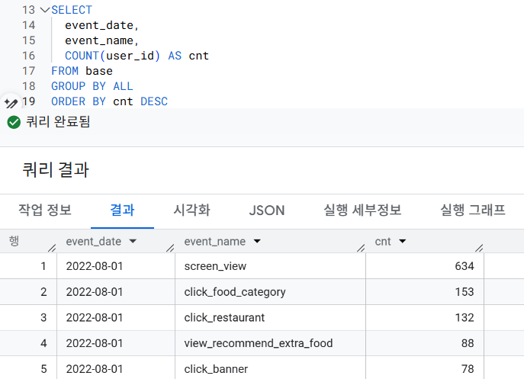
Task: Select the JSON results tab
Action: tap(266, 210)
